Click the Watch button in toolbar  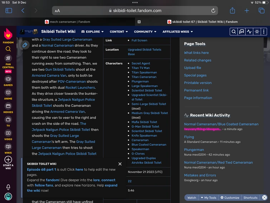192,198
